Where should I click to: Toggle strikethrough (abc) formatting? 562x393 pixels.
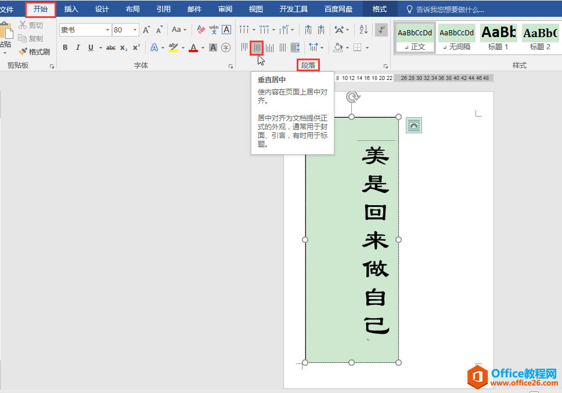[x=111, y=48]
